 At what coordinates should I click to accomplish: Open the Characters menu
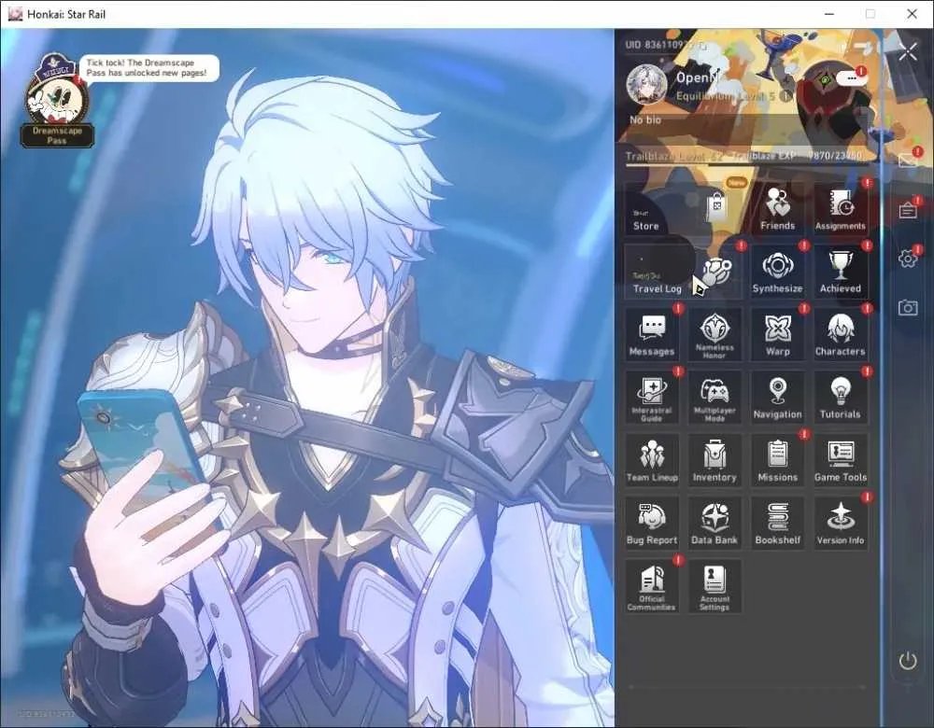point(840,334)
